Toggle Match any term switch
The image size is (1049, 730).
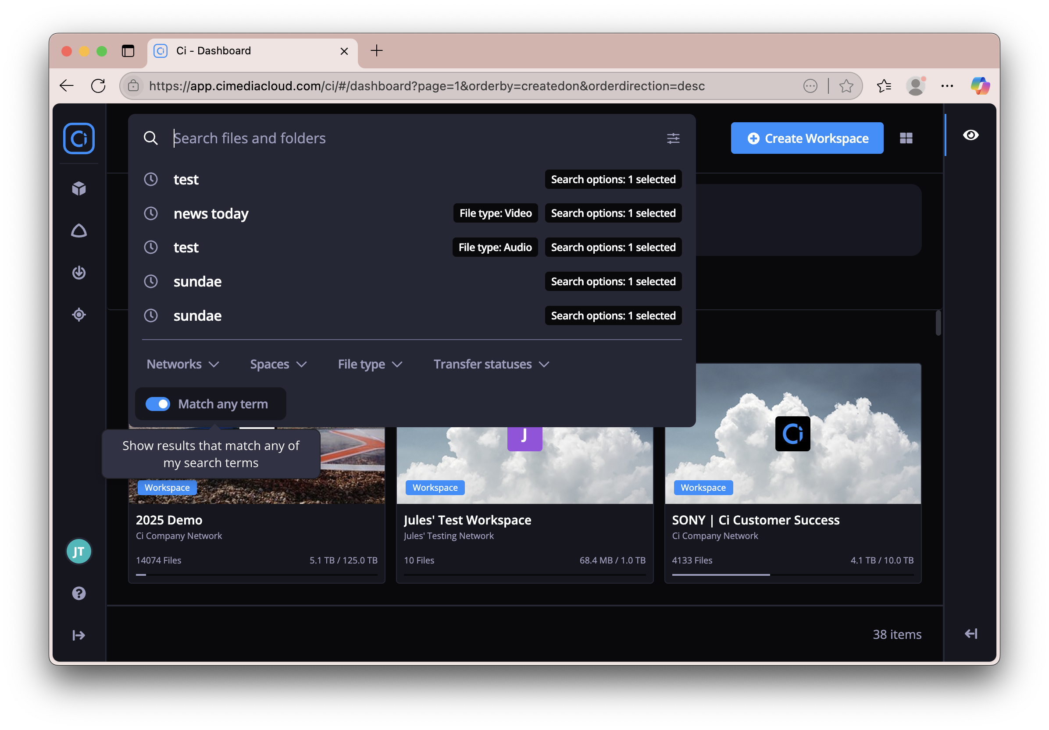tap(157, 404)
